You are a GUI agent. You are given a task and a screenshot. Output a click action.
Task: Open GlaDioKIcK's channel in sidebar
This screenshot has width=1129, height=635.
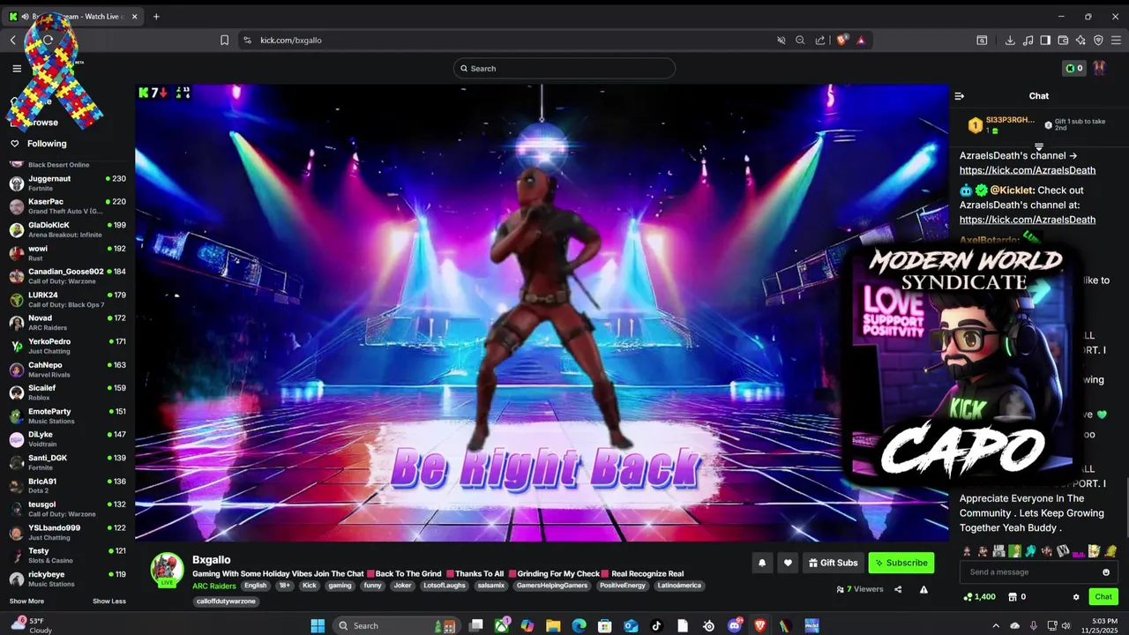(x=67, y=229)
